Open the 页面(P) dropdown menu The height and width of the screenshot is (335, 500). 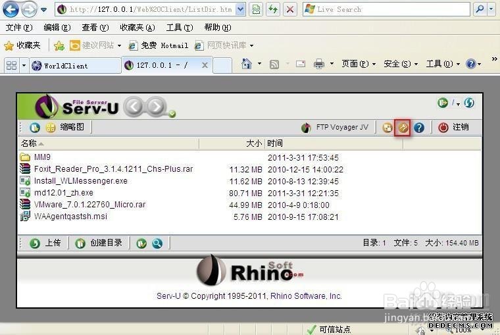coord(359,64)
